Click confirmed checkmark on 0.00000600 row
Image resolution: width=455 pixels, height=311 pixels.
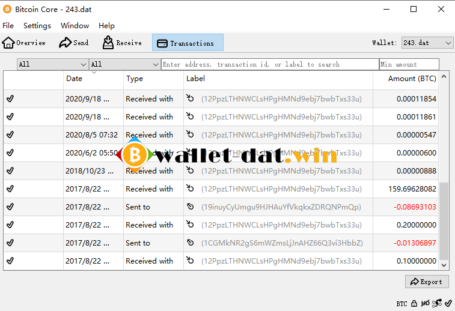10,152
